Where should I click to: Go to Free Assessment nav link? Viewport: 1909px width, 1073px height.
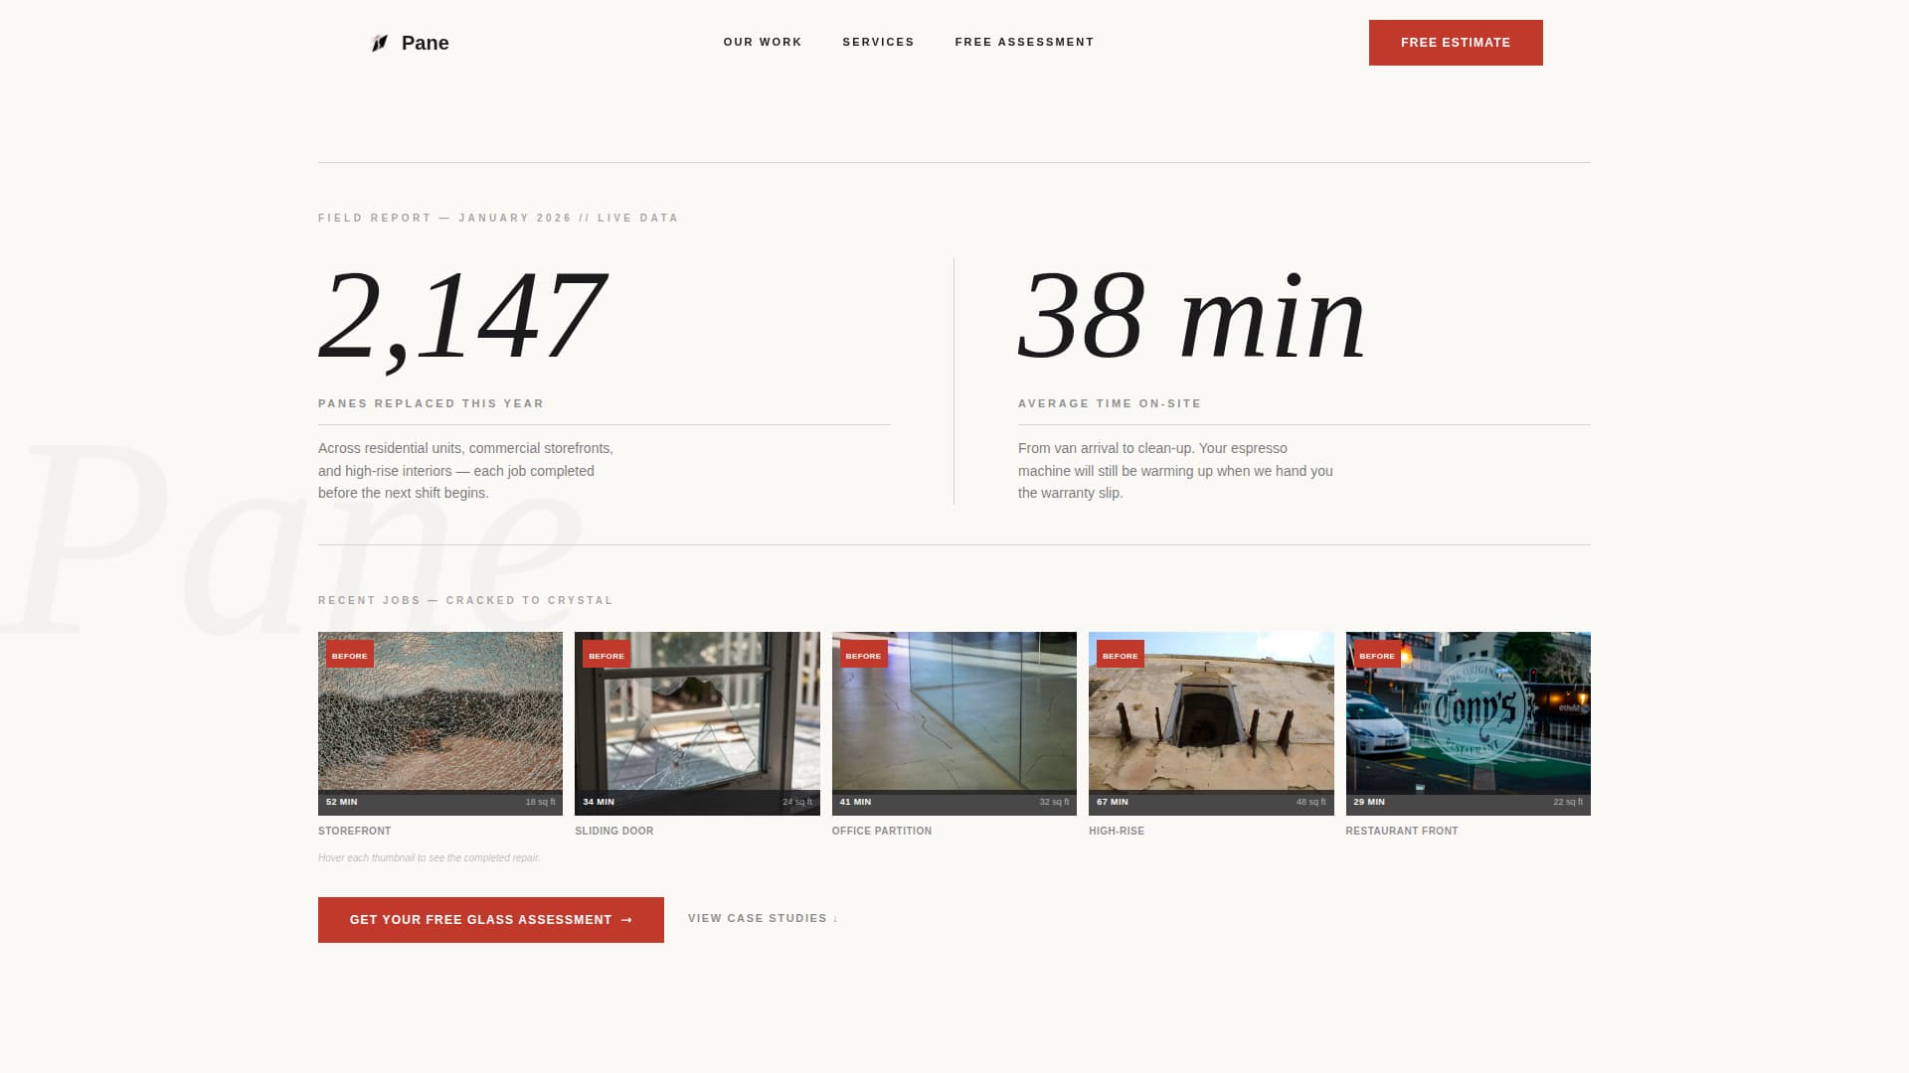(x=1024, y=42)
